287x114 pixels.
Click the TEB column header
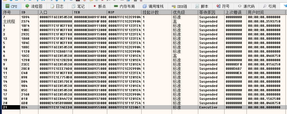coord(90,12)
